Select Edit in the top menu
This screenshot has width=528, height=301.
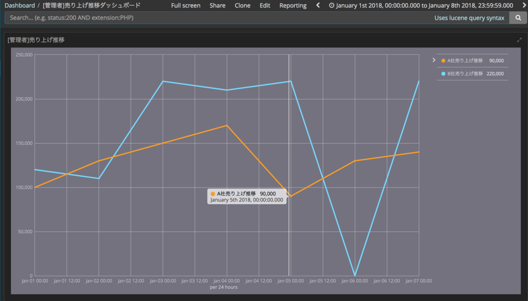click(265, 5)
